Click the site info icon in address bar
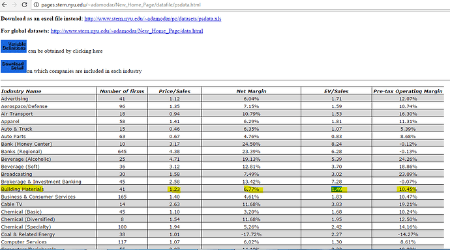The image size is (450, 250). (x=36, y=5)
